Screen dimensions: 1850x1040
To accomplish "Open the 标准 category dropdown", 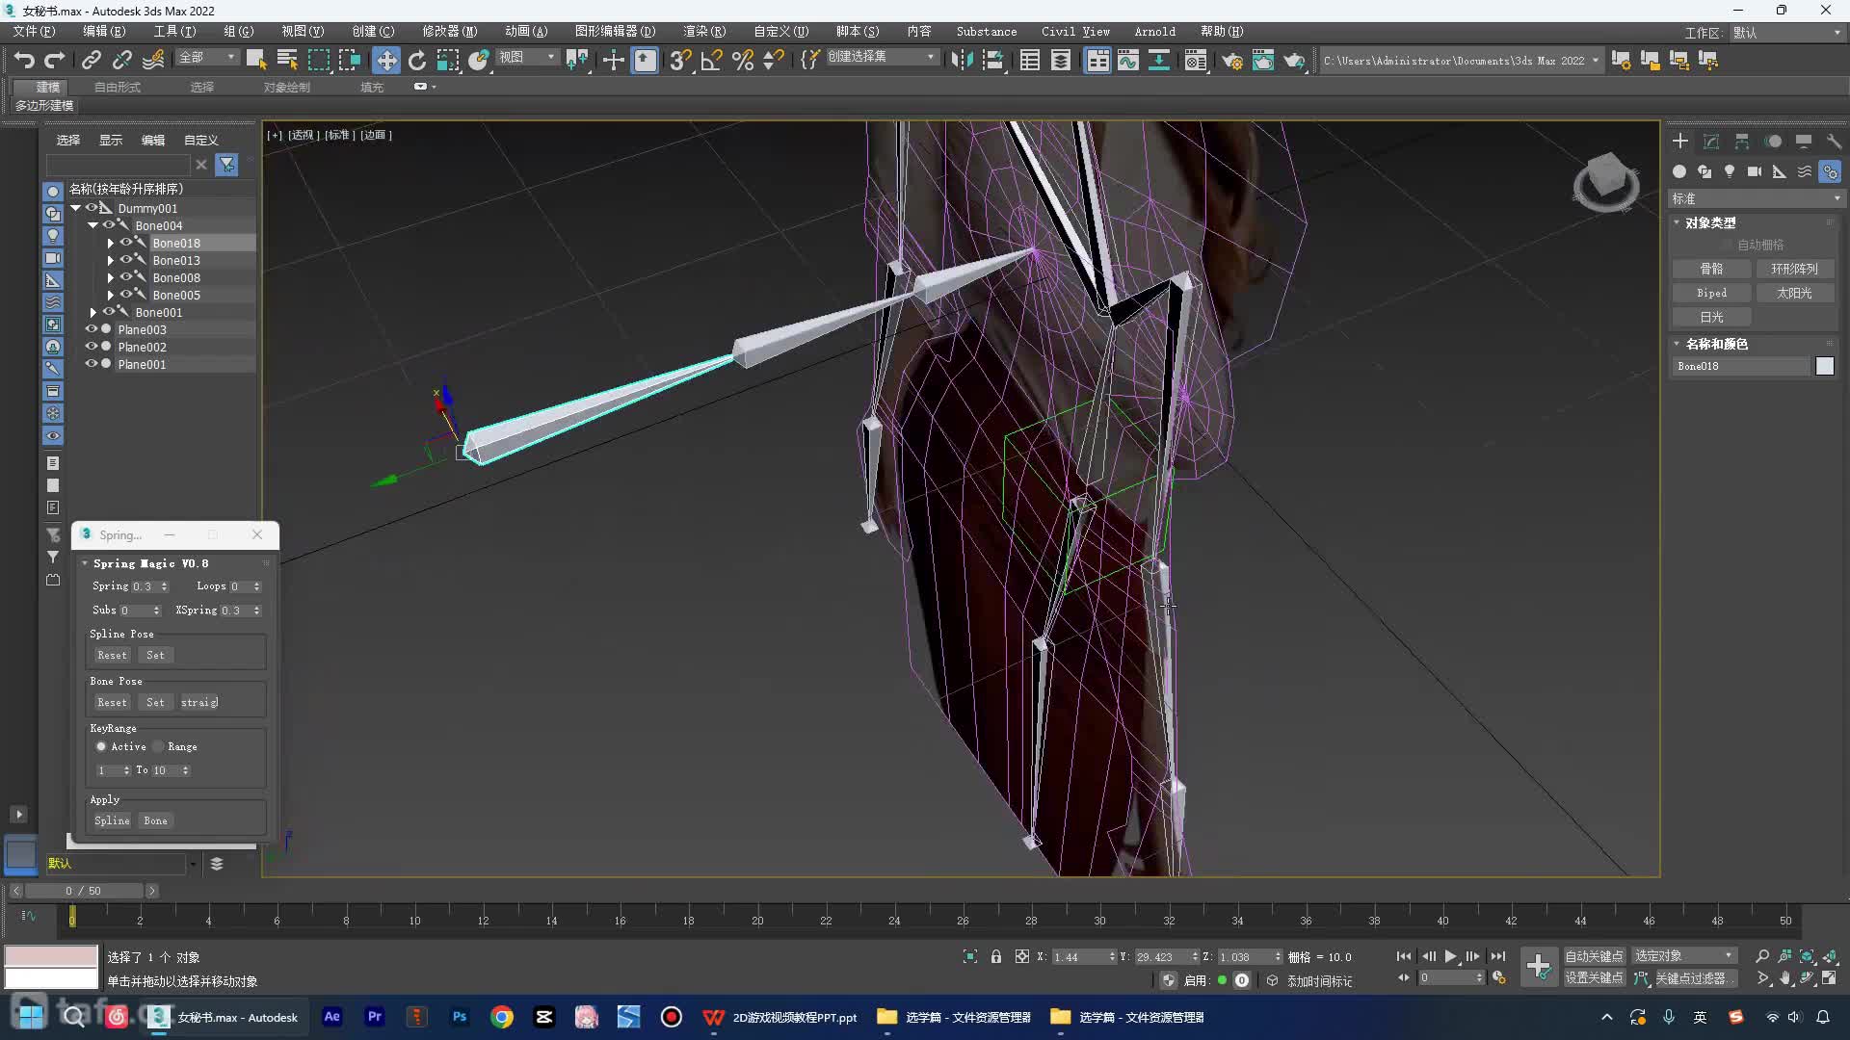I will pos(1756,198).
